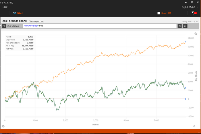Open the filter icon with 24 badge

tap(194, 13)
